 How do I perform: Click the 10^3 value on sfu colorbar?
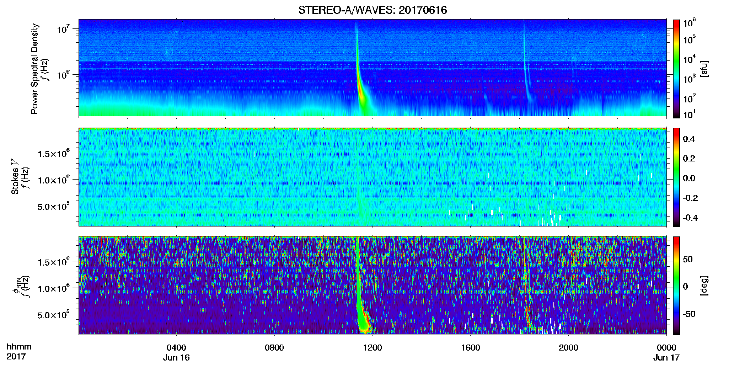click(x=690, y=79)
